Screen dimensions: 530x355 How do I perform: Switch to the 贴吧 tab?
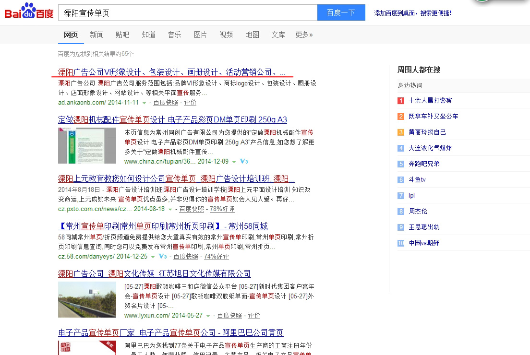tap(122, 35)
